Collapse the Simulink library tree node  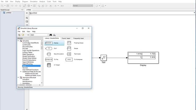click(18, 41)
